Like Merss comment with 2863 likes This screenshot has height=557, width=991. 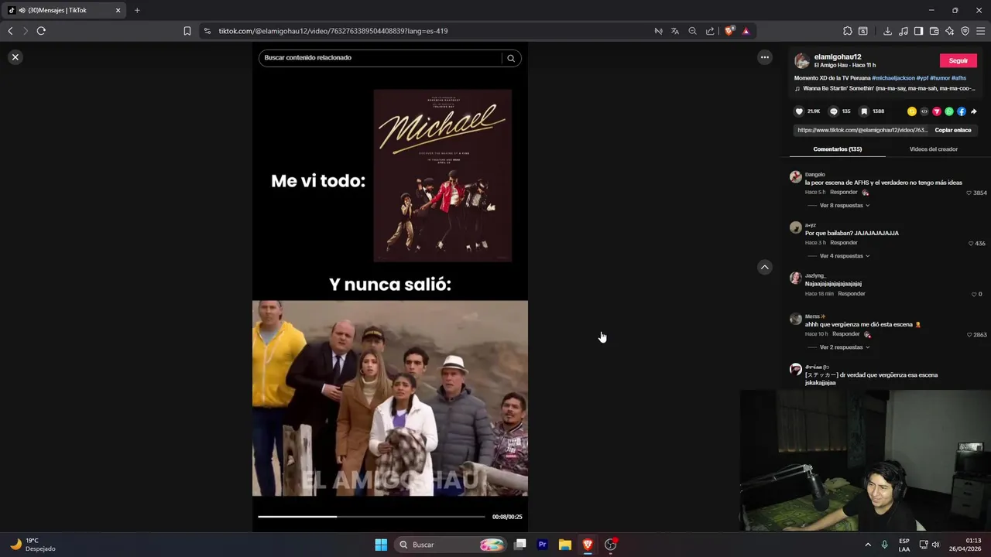[x=969, y=334]
